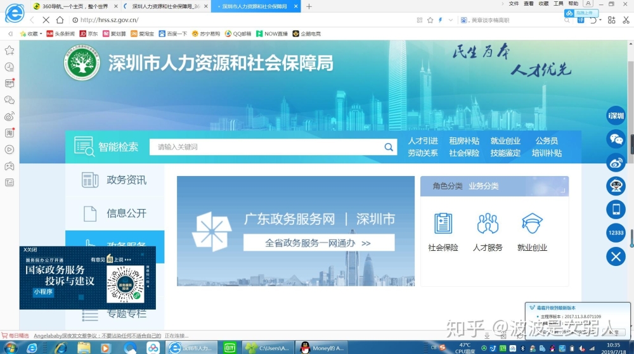Open a new tab with plus button
This screenshot has width=634, height=354.
[x=309, y=6]
